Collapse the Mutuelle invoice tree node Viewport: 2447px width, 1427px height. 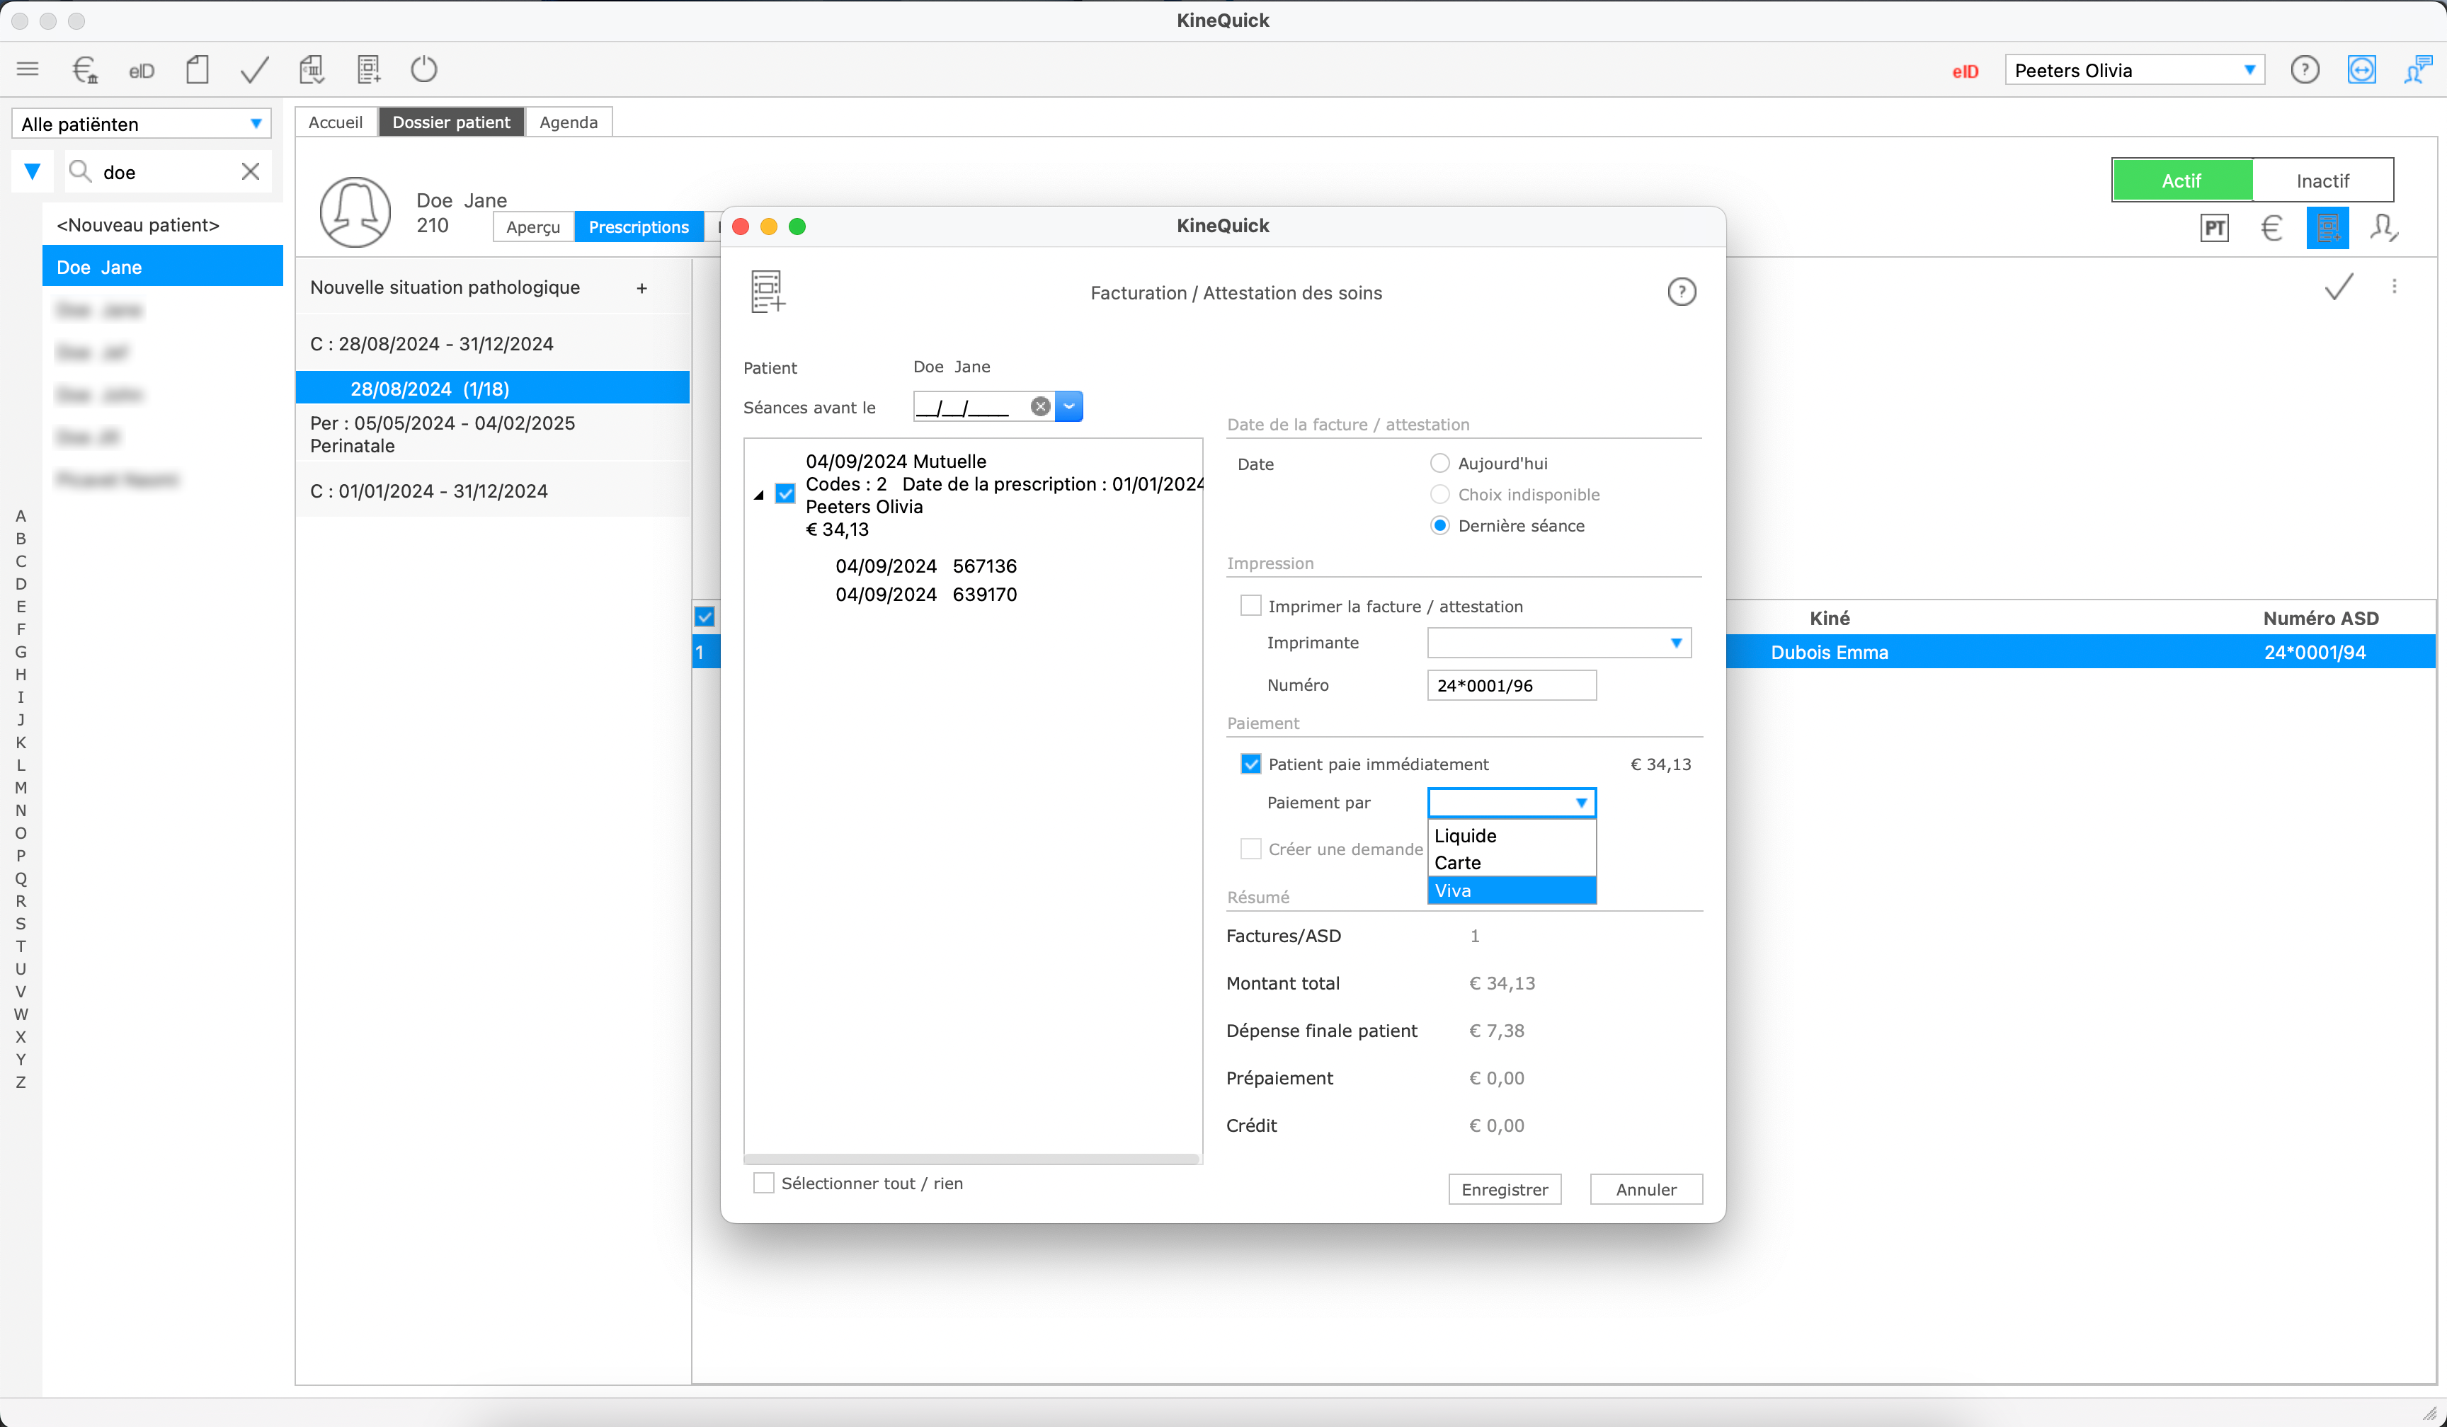click(758, 495)
